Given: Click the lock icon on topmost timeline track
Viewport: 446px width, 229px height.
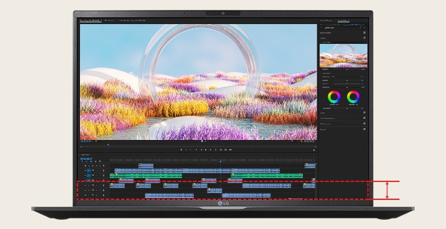Looking at the screenshot, I should tap(85, 166).
